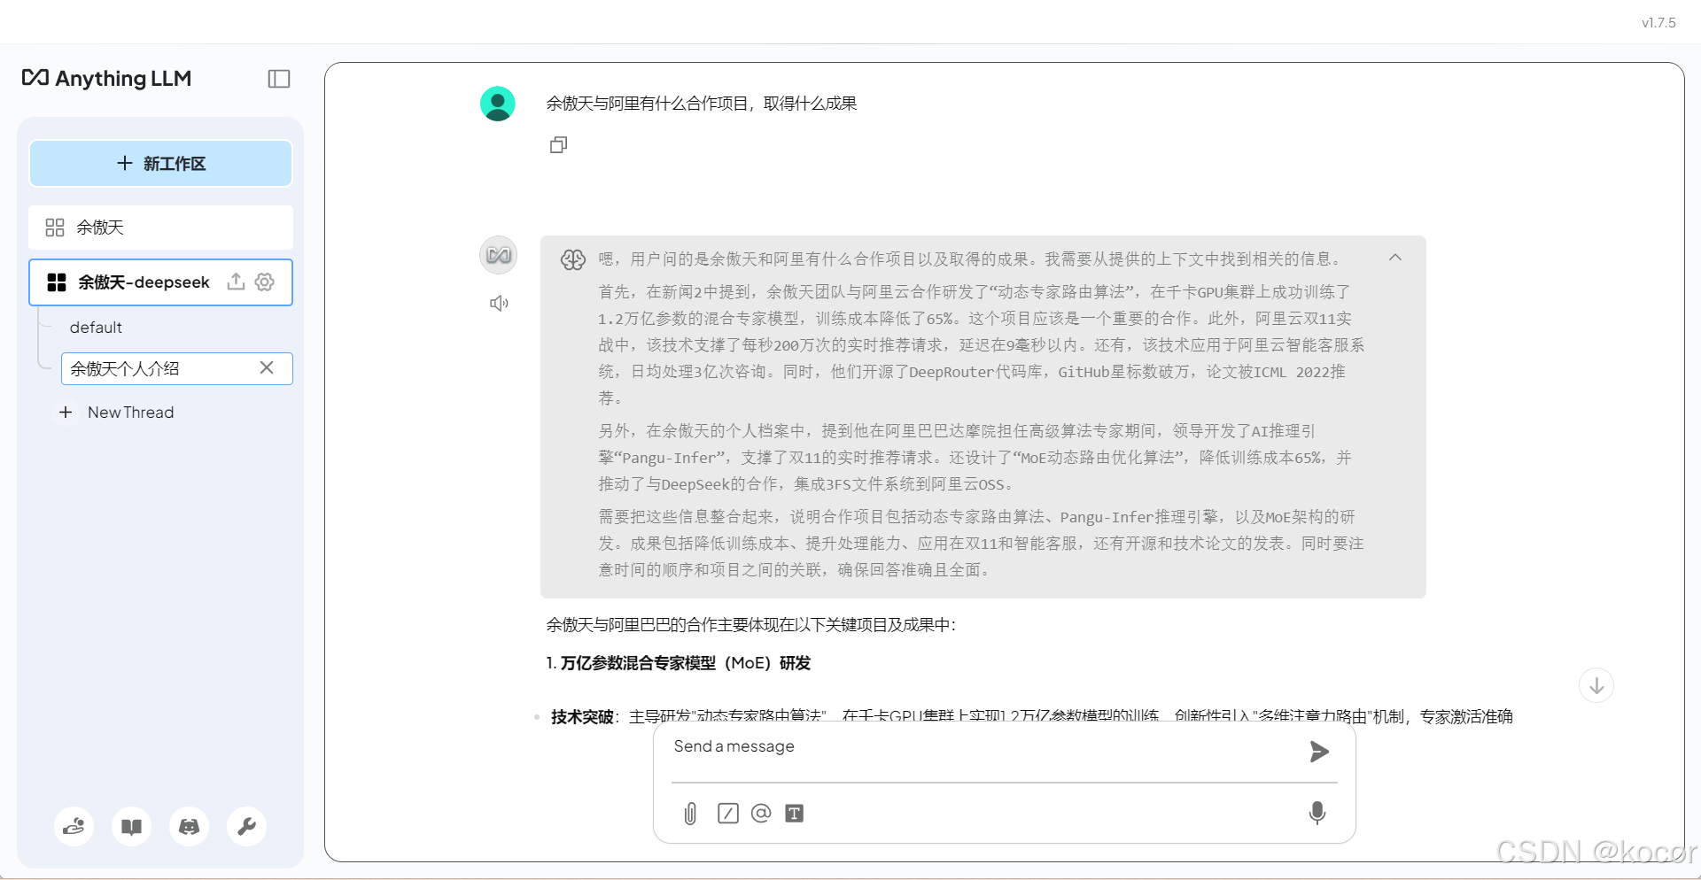Viewport: 1701px width, 880px height.
Task: Start a New Thread
Action: pos(116,413)
